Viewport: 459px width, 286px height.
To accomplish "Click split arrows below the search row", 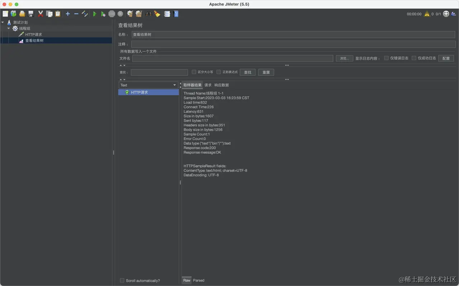I will point(122,79).
